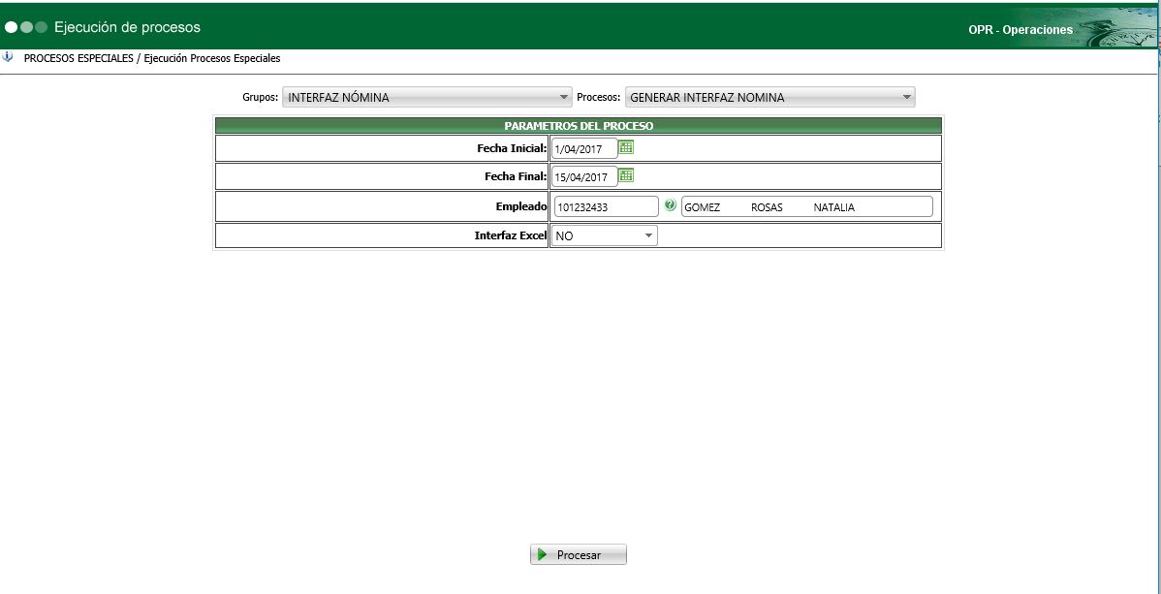This screenshot has width=1161, height=594.
Task: Click the Interfaz Excel label
Action: pyautogui.click(x=511, y=235)
